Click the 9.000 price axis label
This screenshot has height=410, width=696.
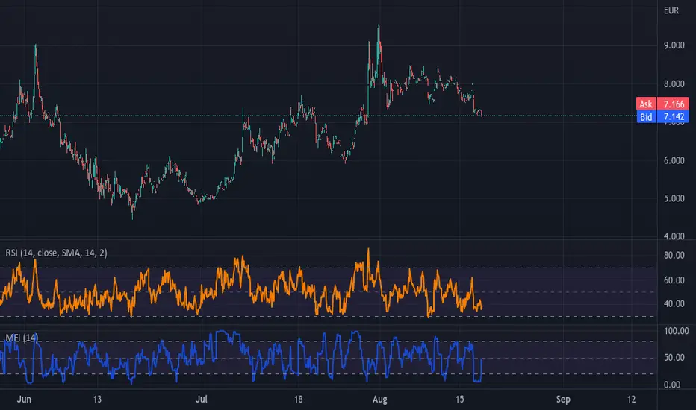tap(674, 45)
